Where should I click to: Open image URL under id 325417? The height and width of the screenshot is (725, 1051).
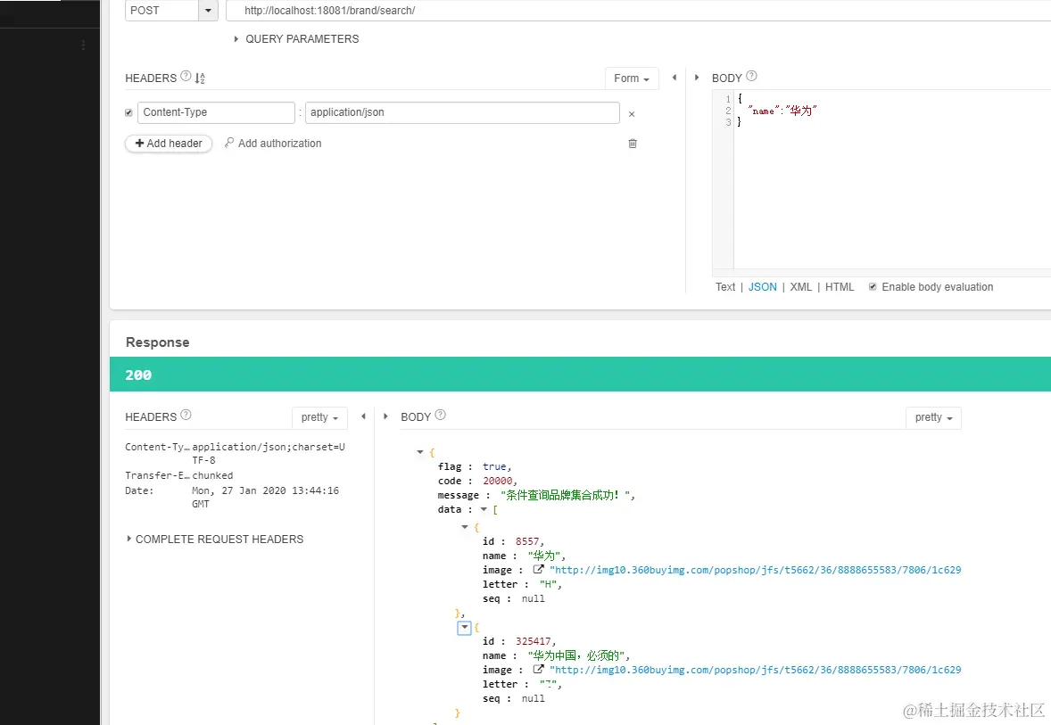click(x=756, y=670)
